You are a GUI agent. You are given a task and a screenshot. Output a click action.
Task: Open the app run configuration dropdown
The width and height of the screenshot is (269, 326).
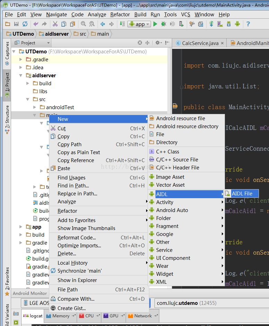139,24
